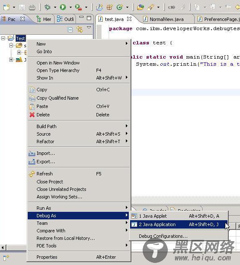Click the New Java Class icon
Viewport: 240px width, 265px height.
[120, 7]
